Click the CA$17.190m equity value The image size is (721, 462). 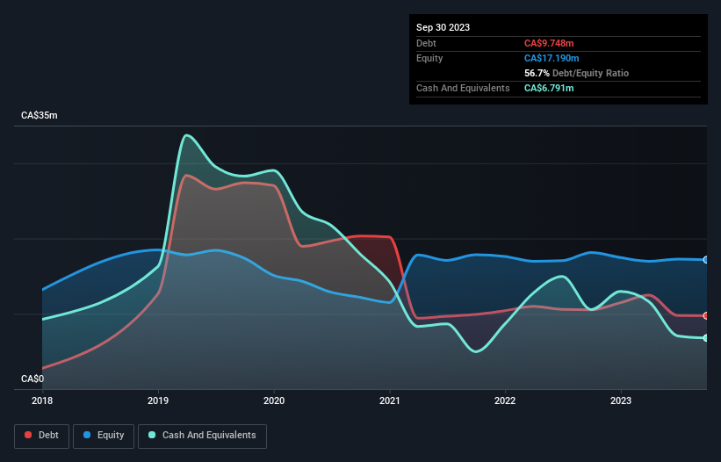tap(552, 58)
